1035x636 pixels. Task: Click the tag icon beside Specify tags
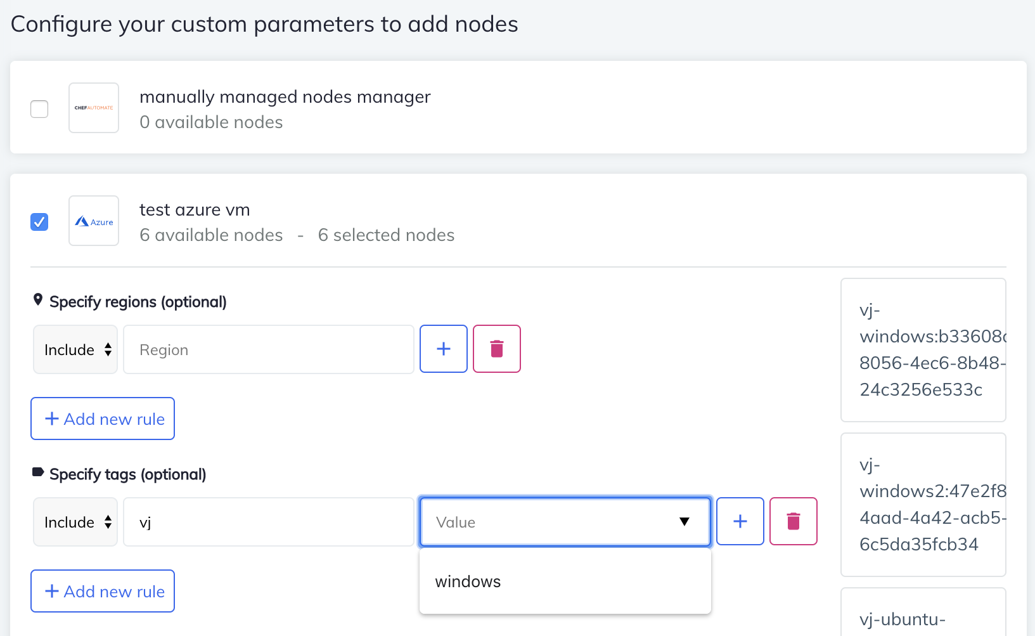coord(38,472)
